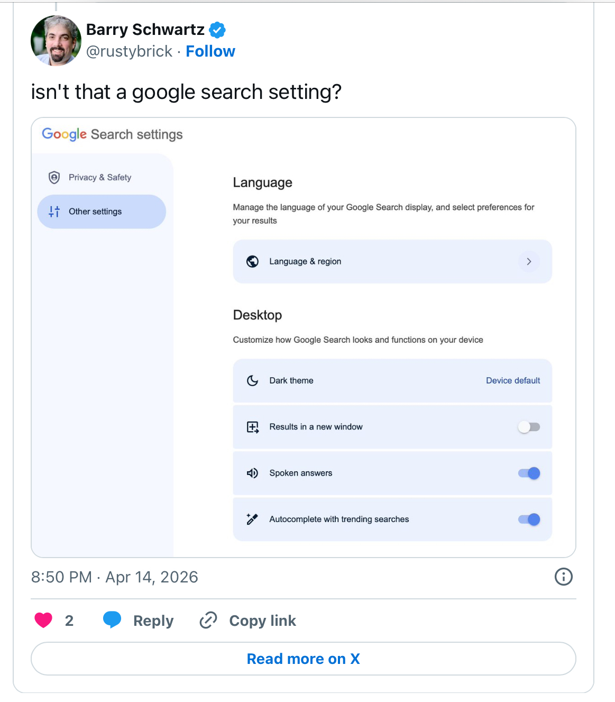Click the Autocomplete with trending searches wand icon
Viewport: 615px width, 702px height.
pyautogui.click(x=253, y=519)
